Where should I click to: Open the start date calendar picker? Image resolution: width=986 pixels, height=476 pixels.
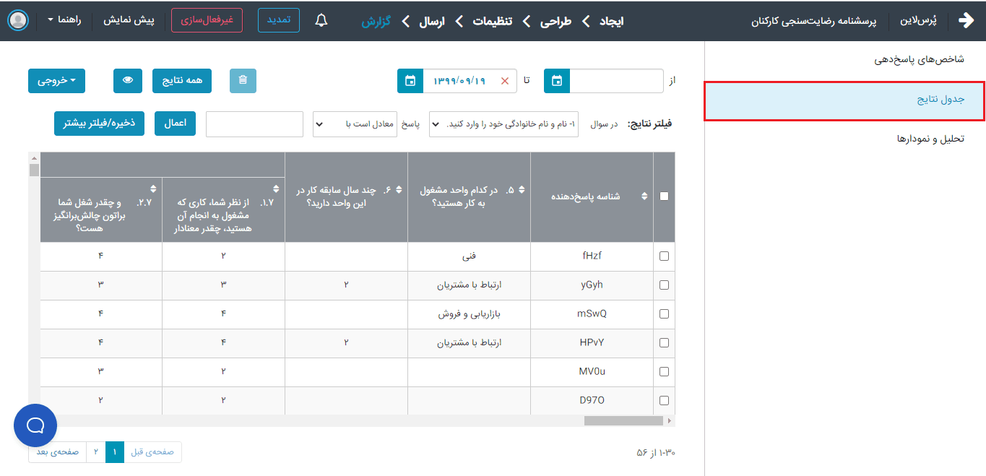click(x=556, y=81)
